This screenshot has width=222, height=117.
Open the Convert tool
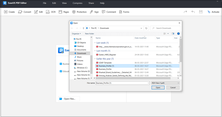[24, 12]
